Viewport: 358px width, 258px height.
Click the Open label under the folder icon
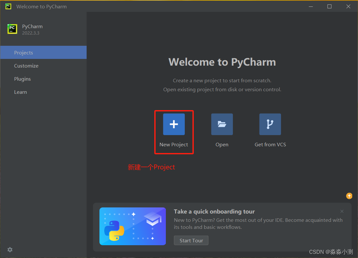pyautogui.click(x=222, y=144)
